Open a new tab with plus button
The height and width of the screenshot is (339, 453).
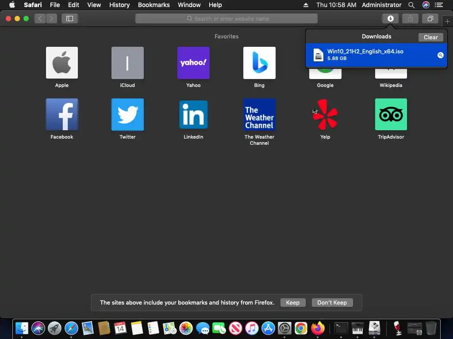pos(447,21)
